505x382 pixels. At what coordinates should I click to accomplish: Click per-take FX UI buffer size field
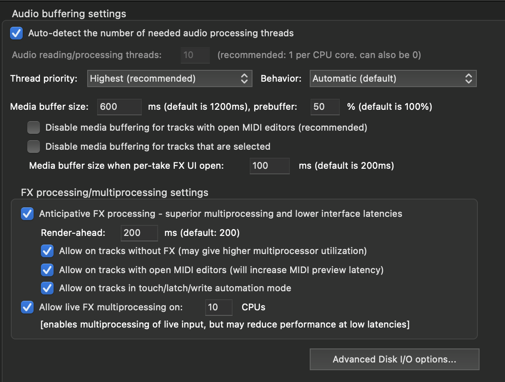[x=269, y=166]
